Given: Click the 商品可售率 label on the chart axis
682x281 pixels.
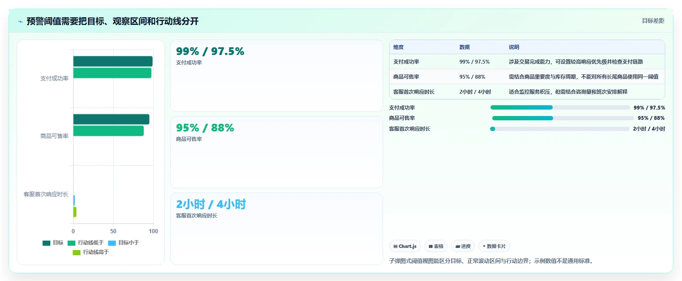Looking at the screenshot, I should coord(55,136).
